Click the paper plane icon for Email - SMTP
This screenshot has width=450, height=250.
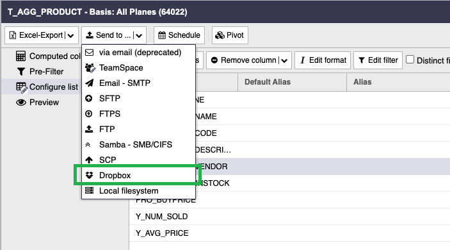[x=90, y=83]
